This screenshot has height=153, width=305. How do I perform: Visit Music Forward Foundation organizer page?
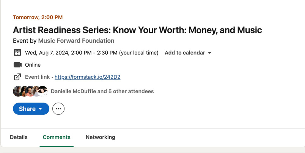[76, 41]
